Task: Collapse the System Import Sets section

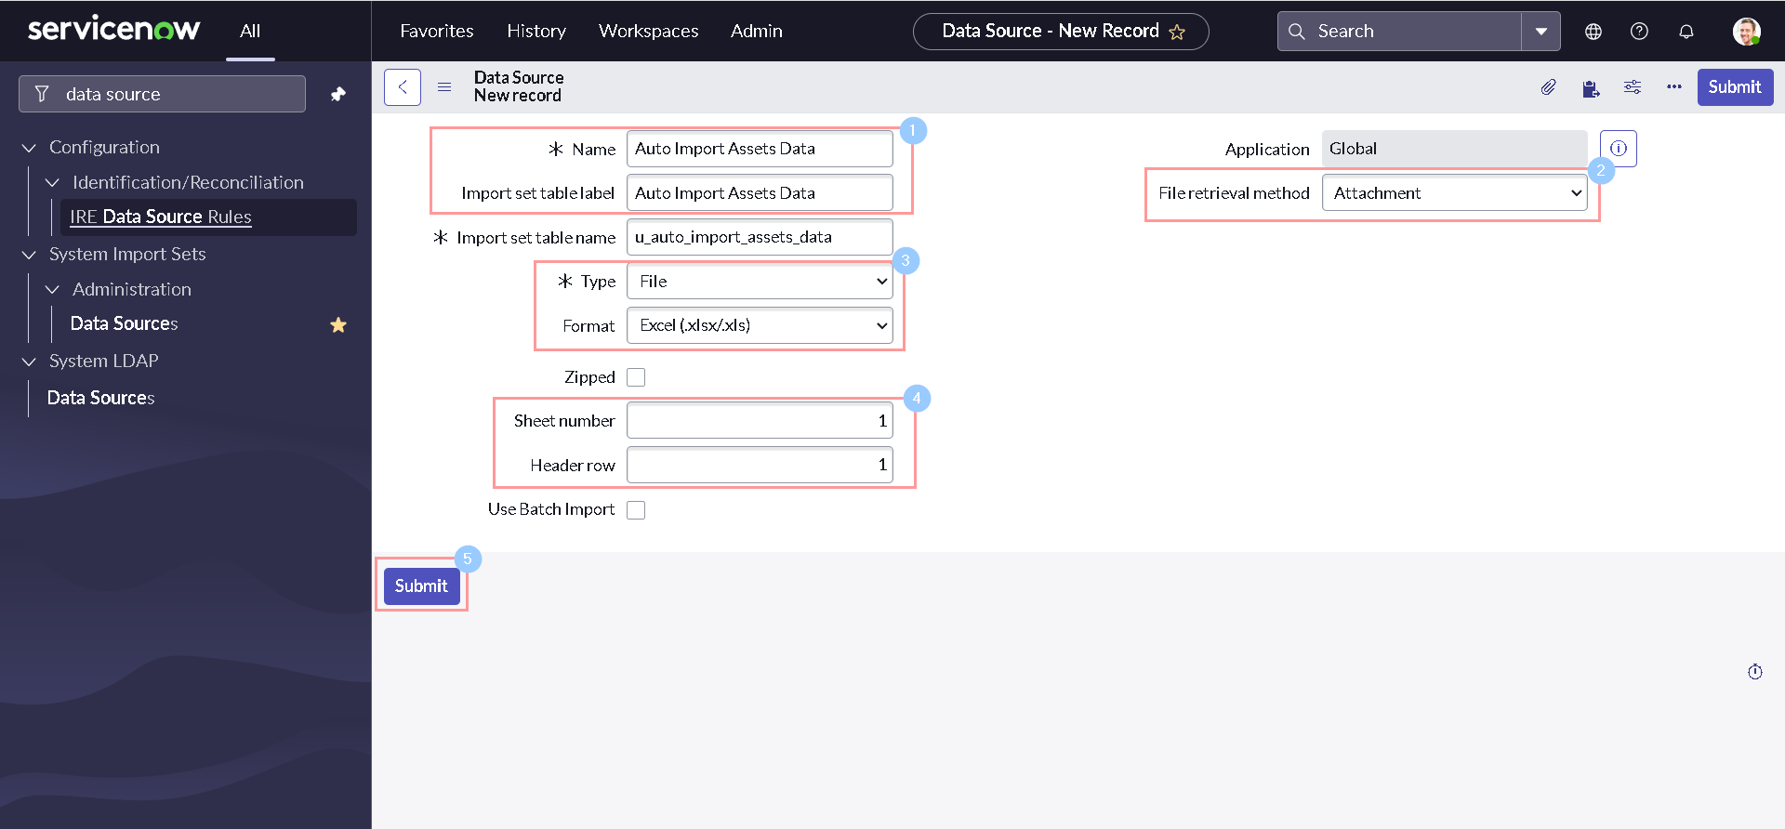Action: pos(29,255)
